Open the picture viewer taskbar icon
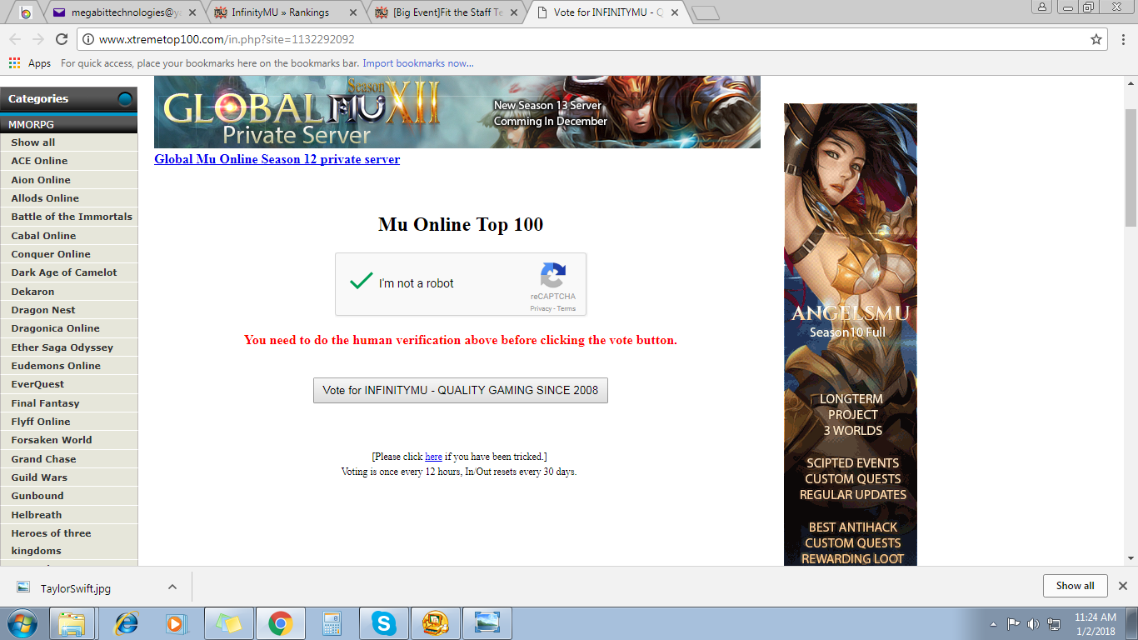This screenshot has width=1138, height=640. click(487, 623)
